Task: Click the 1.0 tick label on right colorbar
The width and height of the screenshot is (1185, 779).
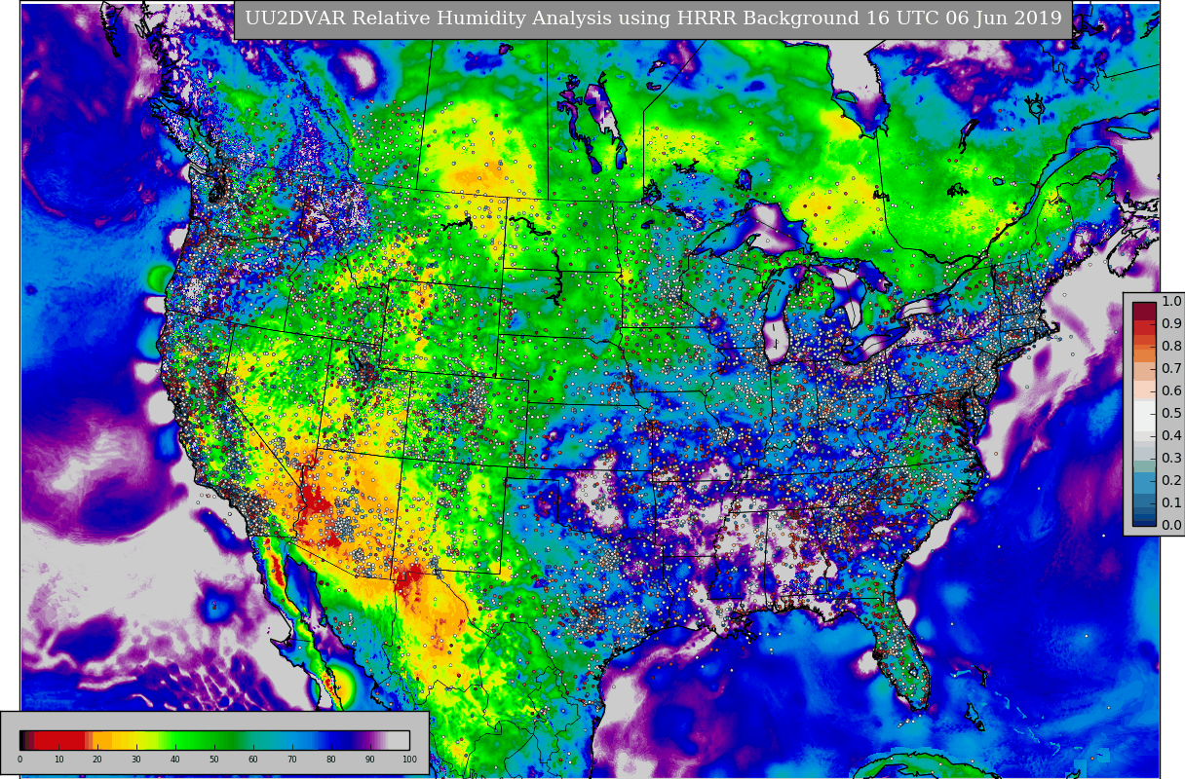Action: (x=1171, y=302)
